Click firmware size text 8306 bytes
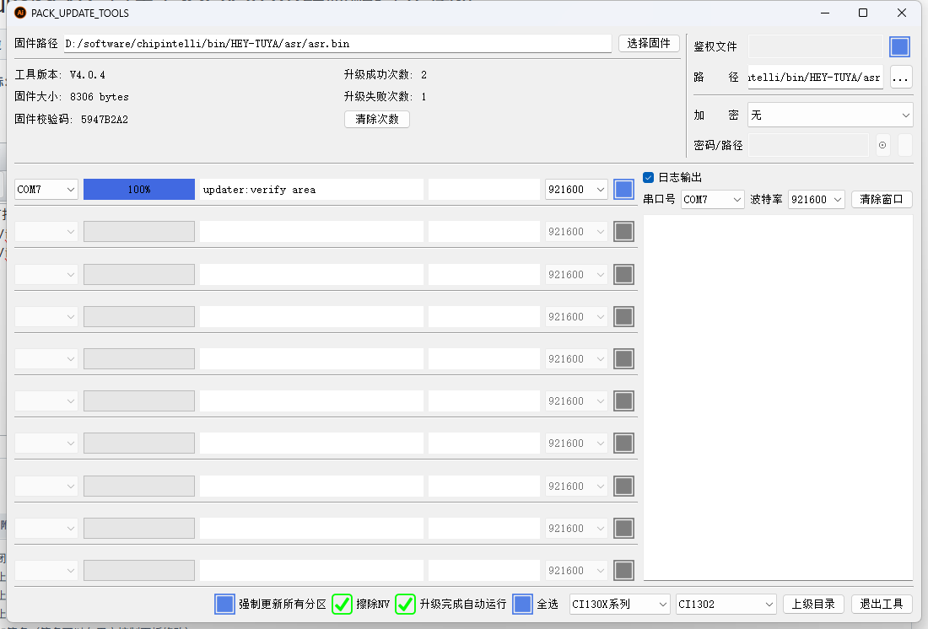 click(x=99, y=97)
